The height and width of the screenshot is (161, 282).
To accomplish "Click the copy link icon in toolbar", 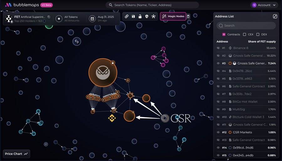I will pyautogui.click(x=127, y=16).
